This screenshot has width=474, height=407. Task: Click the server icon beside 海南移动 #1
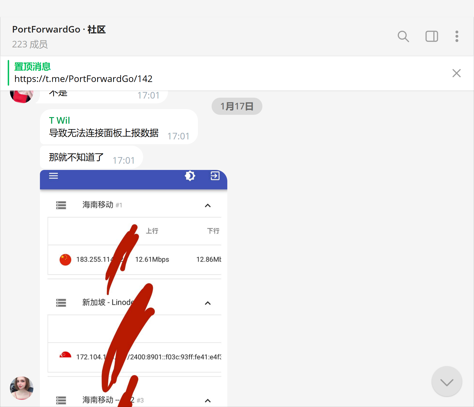click(x=61, y=205)
